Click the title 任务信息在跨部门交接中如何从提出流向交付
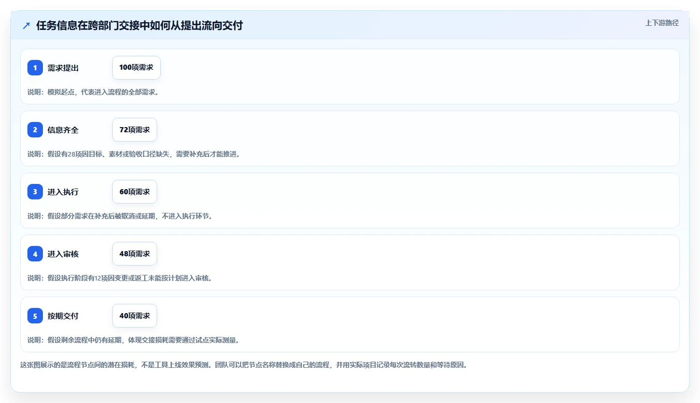Screen dimensions: 700x403 pos(140,25)
